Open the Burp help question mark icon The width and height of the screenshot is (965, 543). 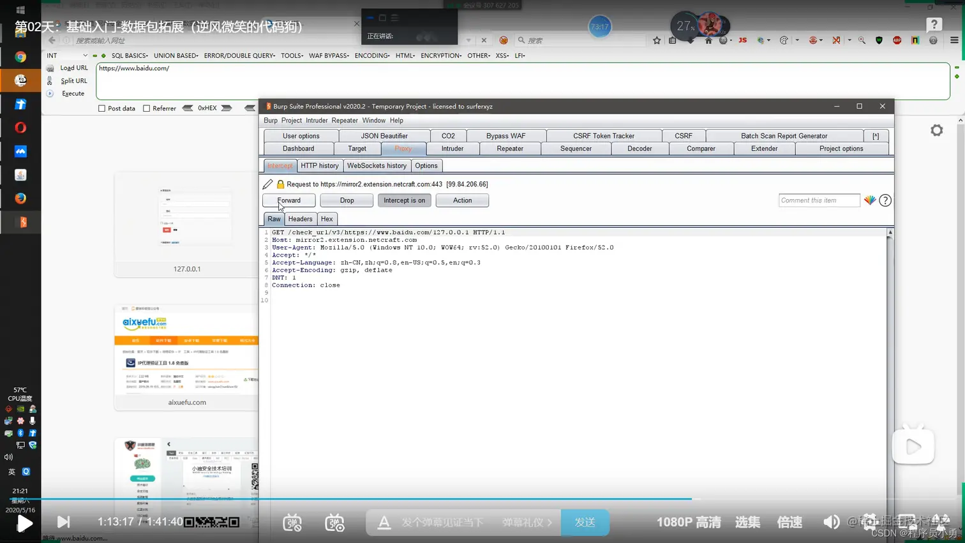(x=885, y=200)
